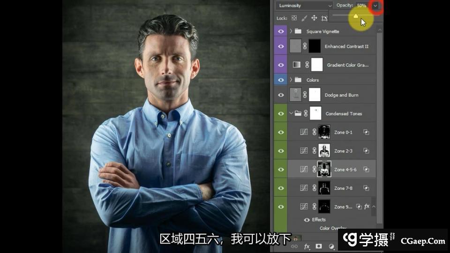The image size is (450, 253).
Task: Click the new adjustment layer icon
Action: click(331, 246)
